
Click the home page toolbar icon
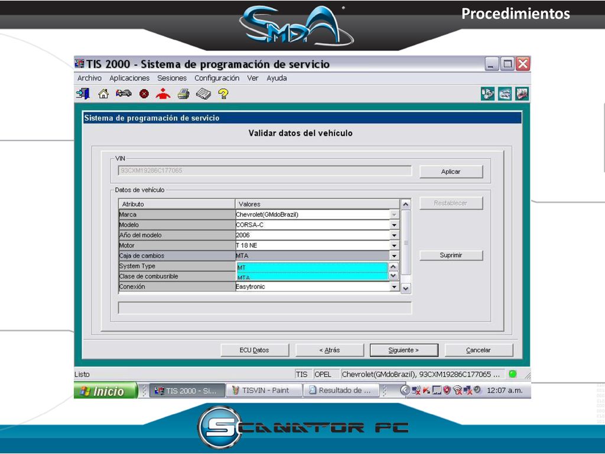103,93
